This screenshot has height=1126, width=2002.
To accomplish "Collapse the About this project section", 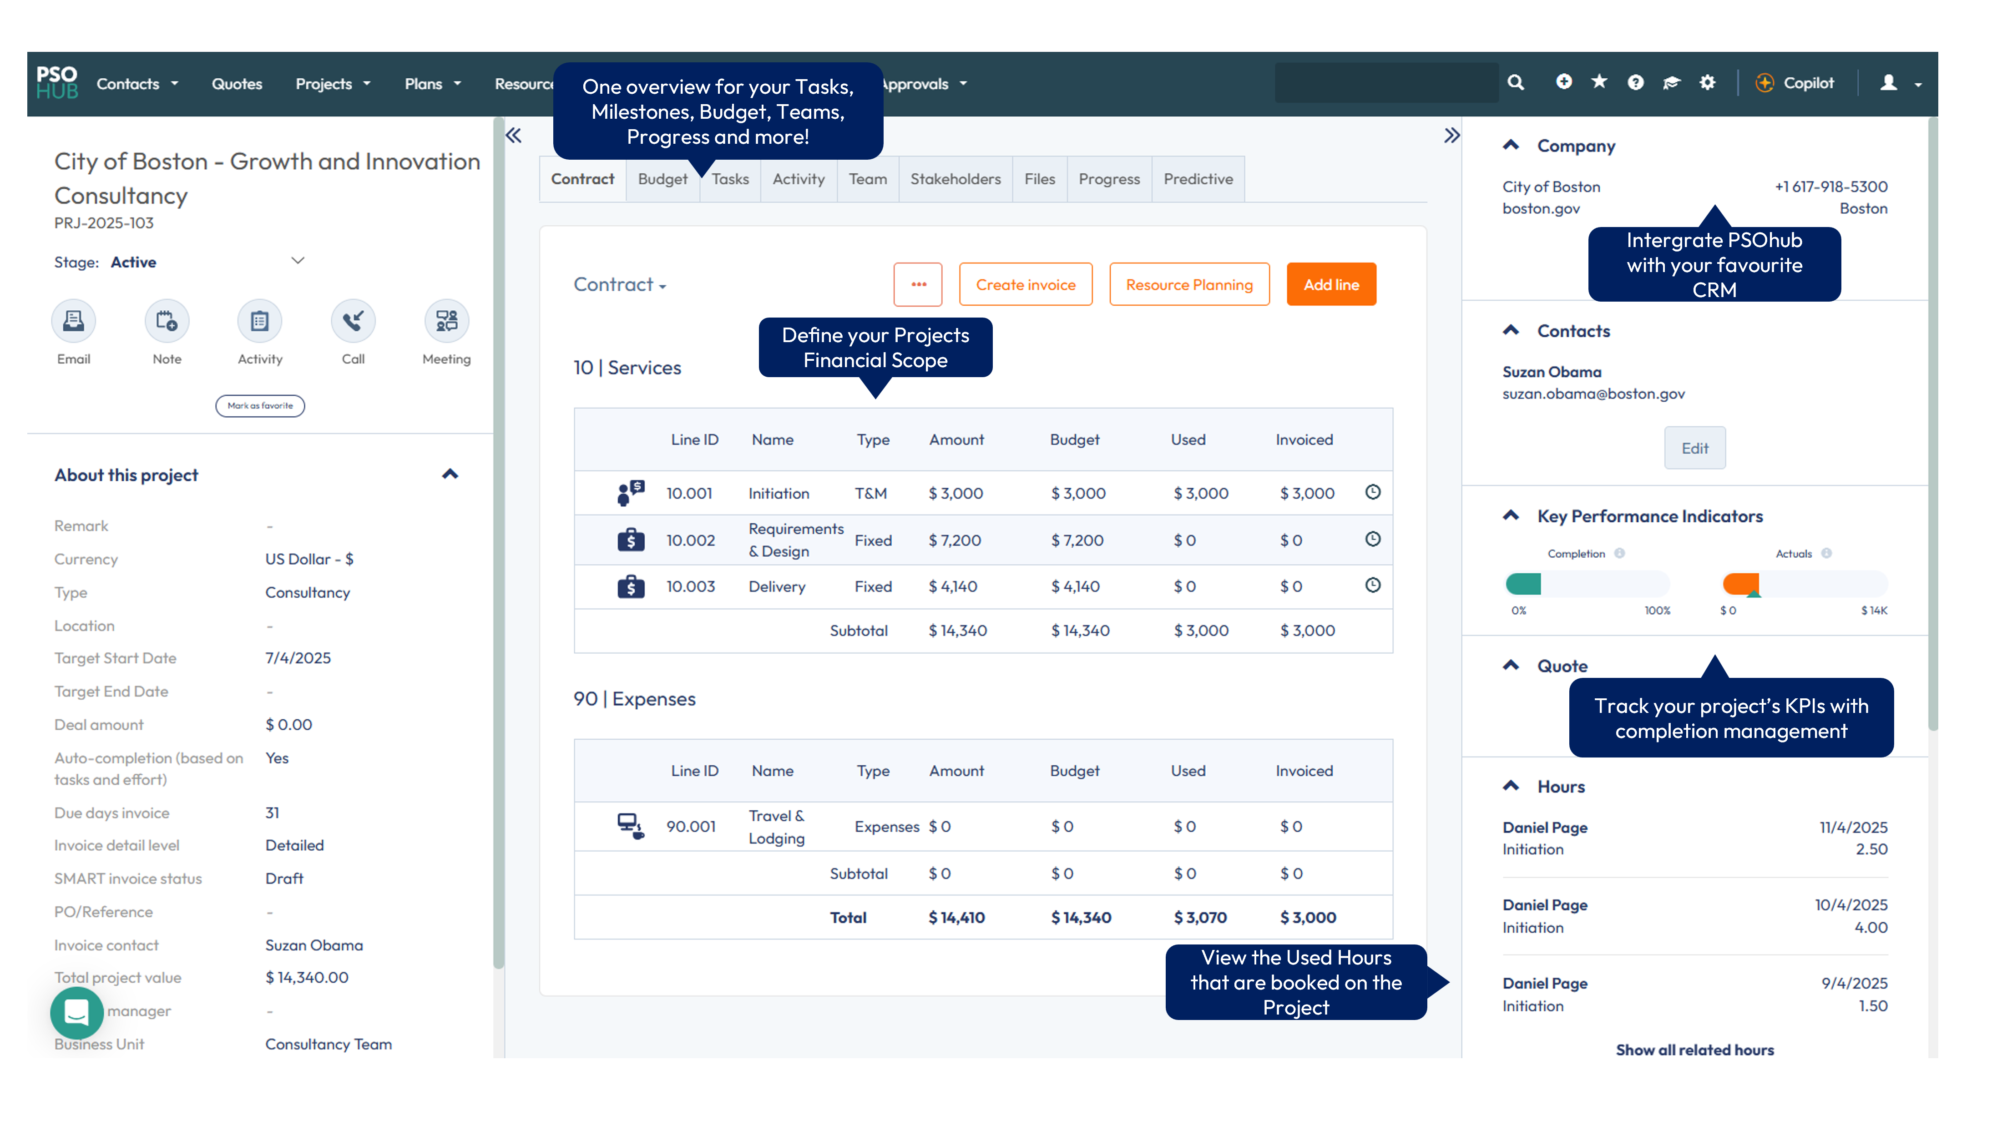I will (x=450, y=474).
